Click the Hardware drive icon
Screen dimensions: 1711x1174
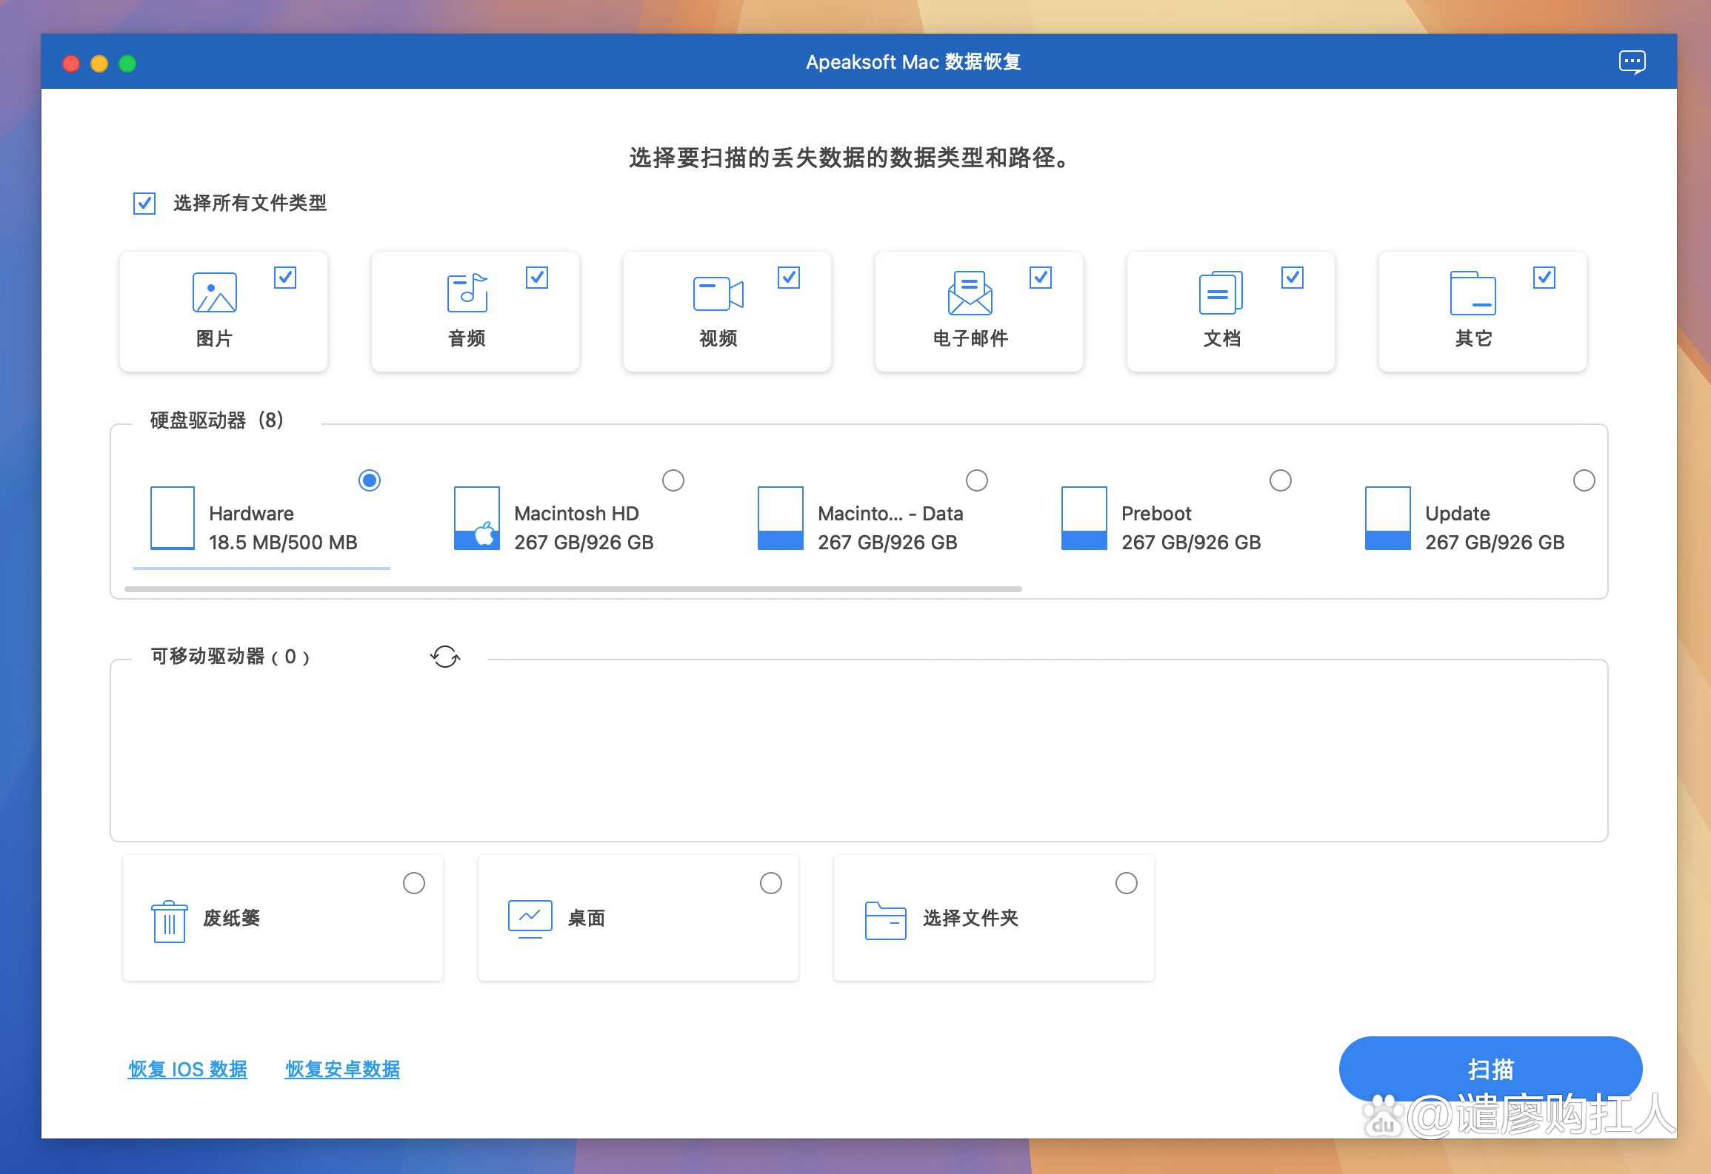coord(173,518)
